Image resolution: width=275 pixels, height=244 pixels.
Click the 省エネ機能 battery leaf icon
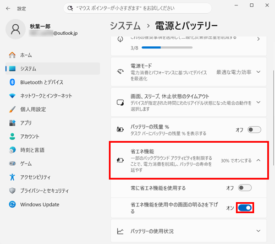point(120,160)
